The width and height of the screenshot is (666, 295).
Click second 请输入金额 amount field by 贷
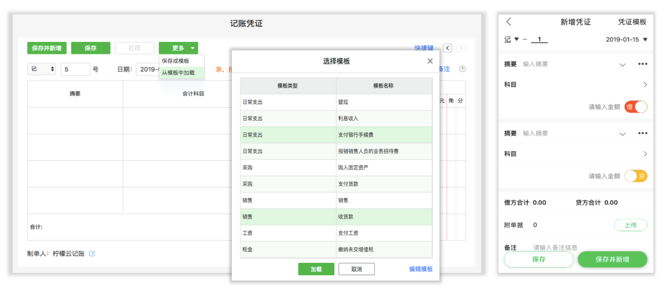coord(604,176)
